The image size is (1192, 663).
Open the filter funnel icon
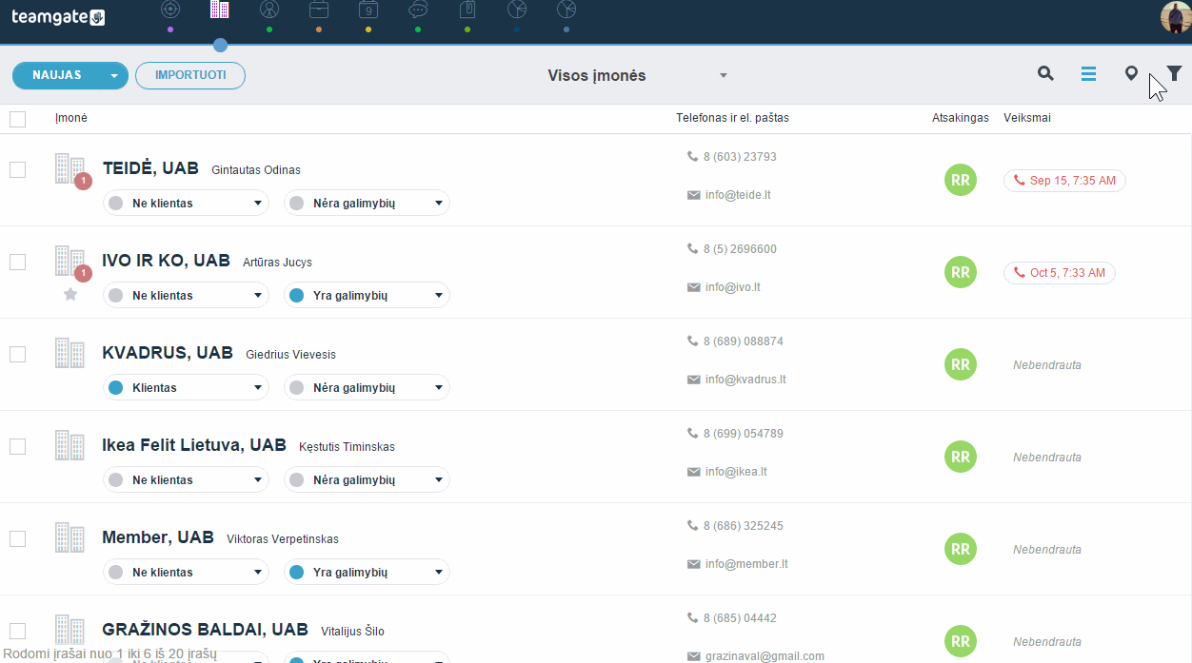point(1175,73)
